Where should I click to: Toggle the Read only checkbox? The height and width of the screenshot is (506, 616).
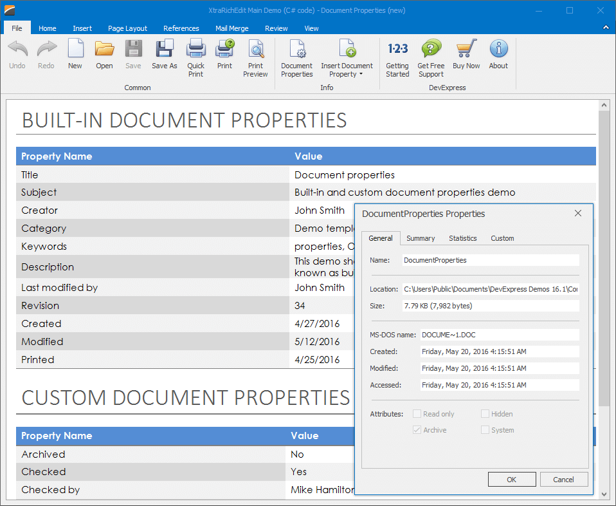coord(417,414)
